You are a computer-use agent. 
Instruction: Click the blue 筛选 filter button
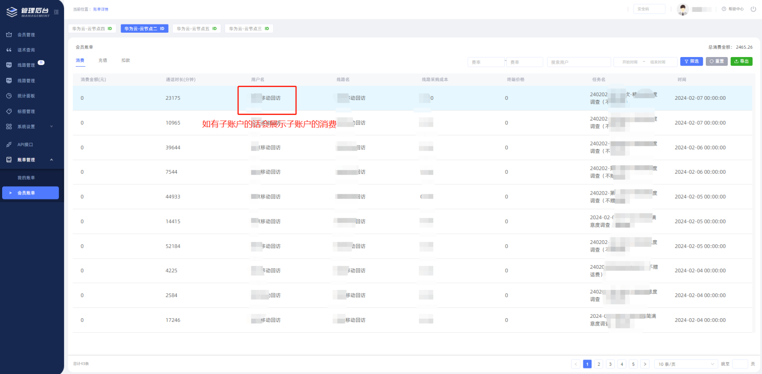(691, 61)
